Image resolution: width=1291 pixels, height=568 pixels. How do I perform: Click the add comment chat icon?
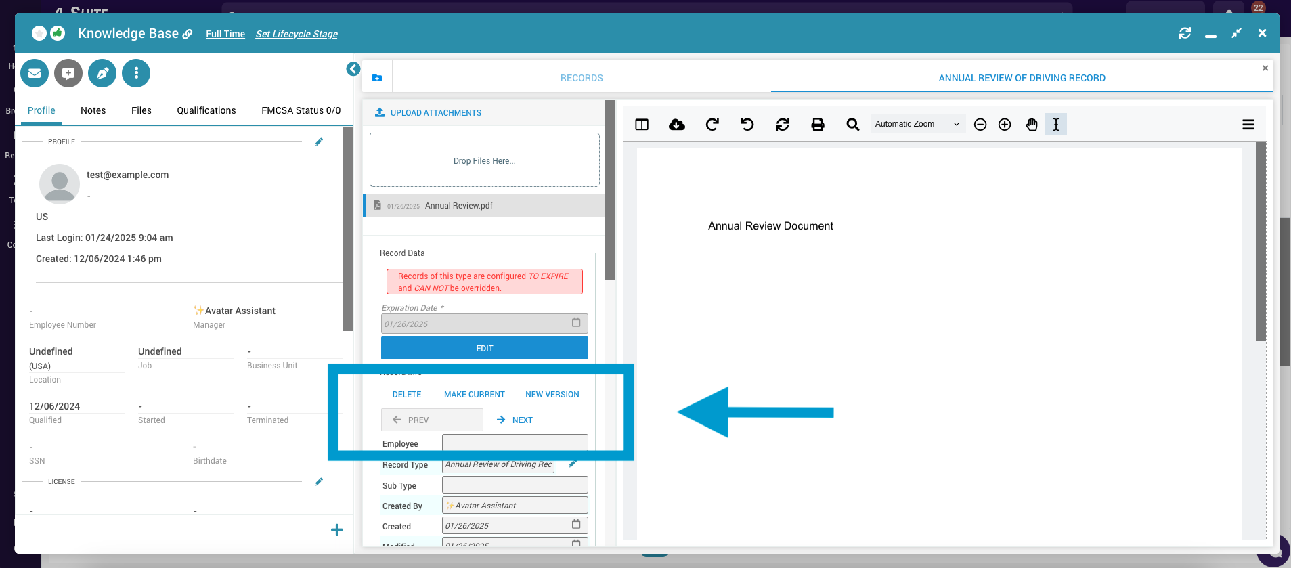tap(68, 73)
